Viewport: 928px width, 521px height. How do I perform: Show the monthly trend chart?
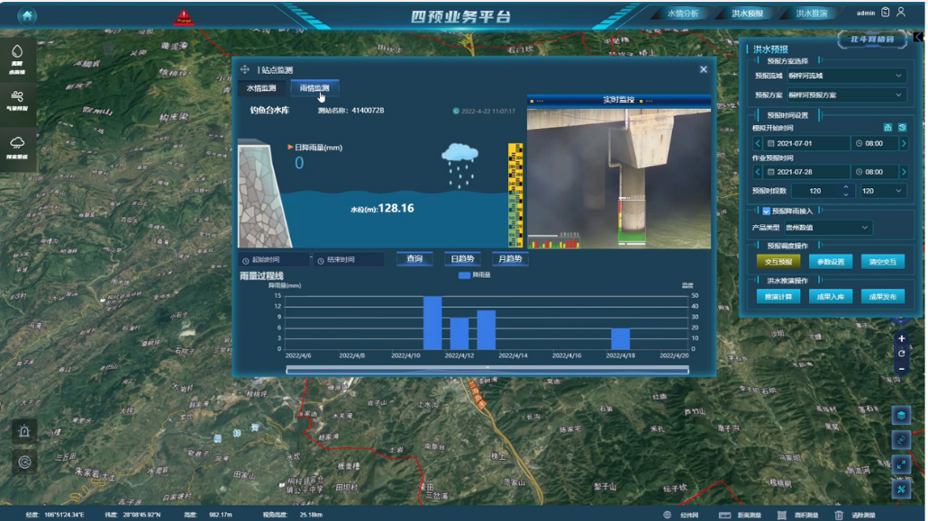(x=510, y=259)
